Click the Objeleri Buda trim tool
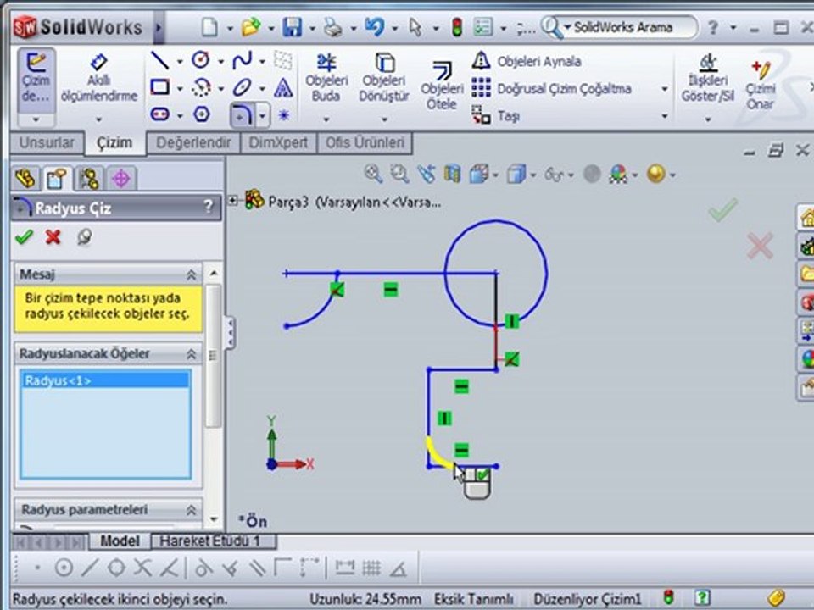814x610 pixels. point(326,78)
